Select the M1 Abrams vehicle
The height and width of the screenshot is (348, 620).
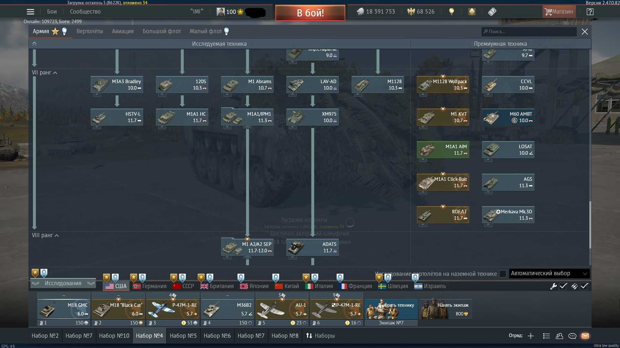(247, 85)
